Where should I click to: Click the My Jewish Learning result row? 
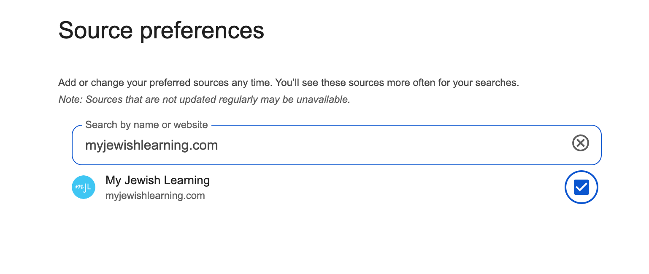click(336, 187)
